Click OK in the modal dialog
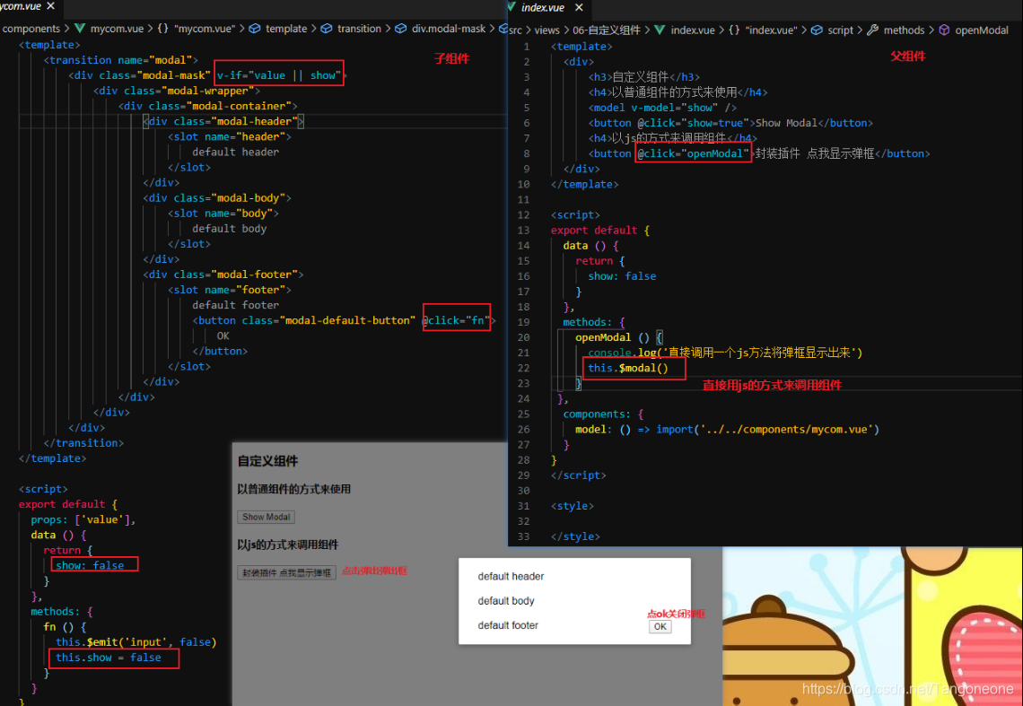Image resolution: width=1023 pixels, height=706 pixels. point(660,626)
